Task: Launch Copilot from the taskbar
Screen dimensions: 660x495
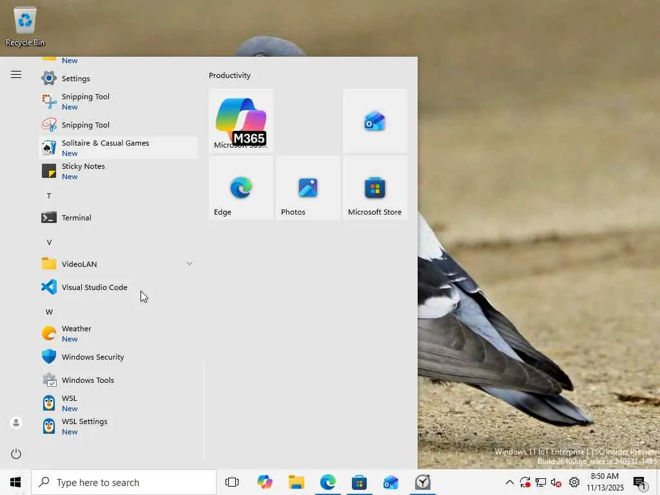Action: coord(265,482)
